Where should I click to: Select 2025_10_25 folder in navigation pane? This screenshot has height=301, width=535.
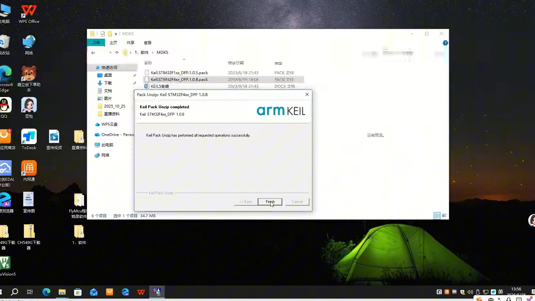pos(114,106)
